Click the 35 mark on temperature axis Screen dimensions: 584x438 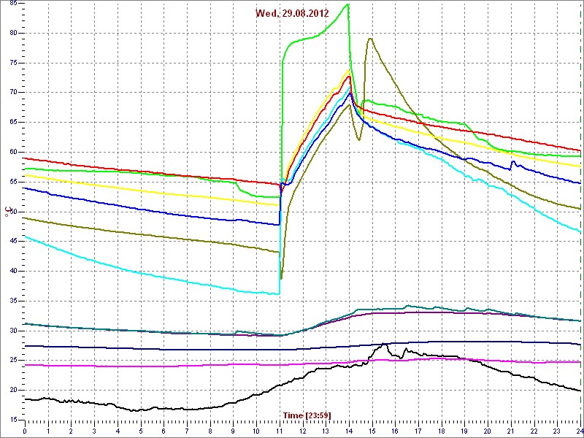click(14, 301)
